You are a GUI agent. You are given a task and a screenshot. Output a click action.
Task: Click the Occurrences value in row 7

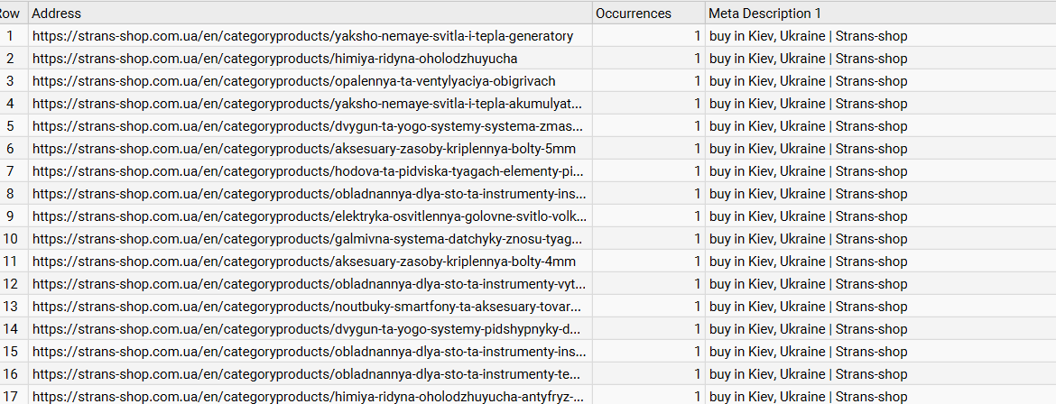tap(649, 171)
